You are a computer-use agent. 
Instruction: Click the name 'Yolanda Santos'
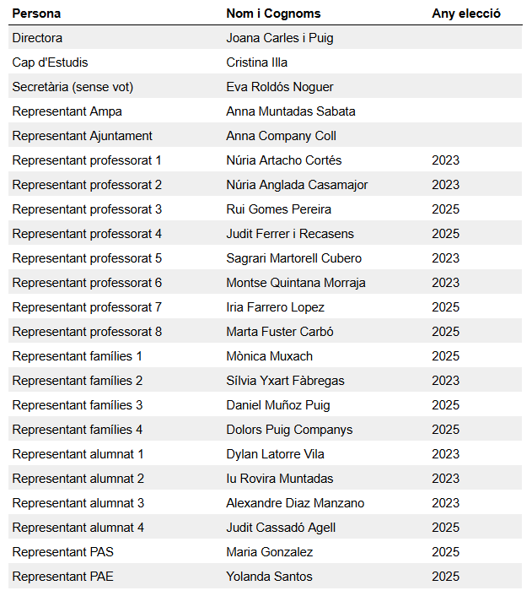pos(270,577)
